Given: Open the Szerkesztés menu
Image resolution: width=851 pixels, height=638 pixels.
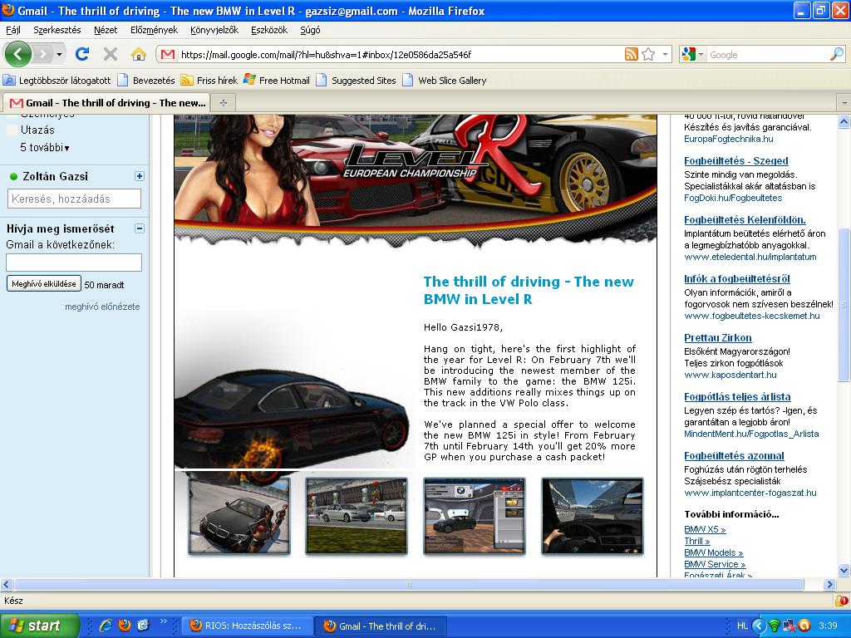Looking at the screenshot, I should (x=57, y=30).
